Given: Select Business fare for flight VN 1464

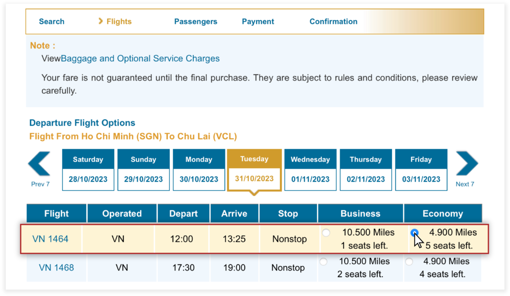Looking at the screenshot, I should [x=326, y=233].
